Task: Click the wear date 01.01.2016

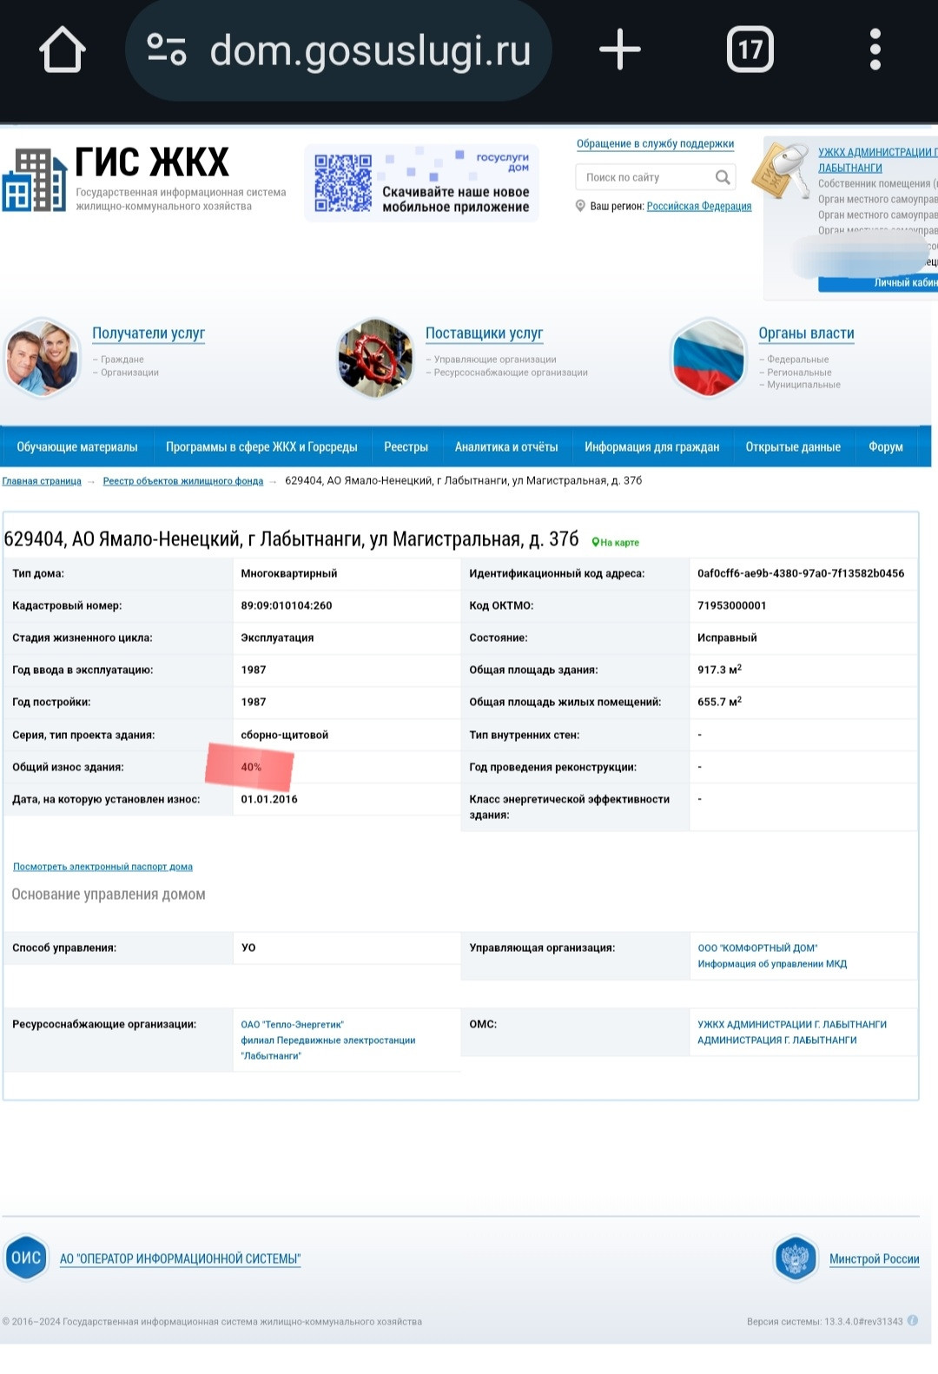Action: click(x=269, y=799)
